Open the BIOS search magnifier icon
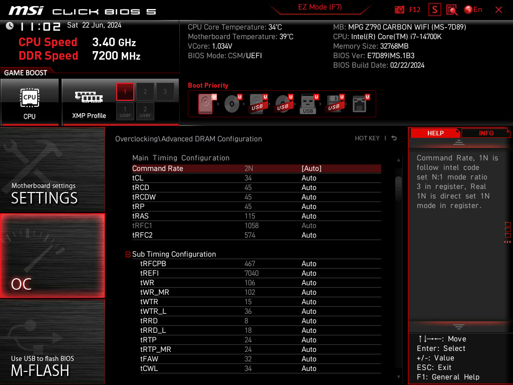513x385 pixels. [x=452, y=10]
